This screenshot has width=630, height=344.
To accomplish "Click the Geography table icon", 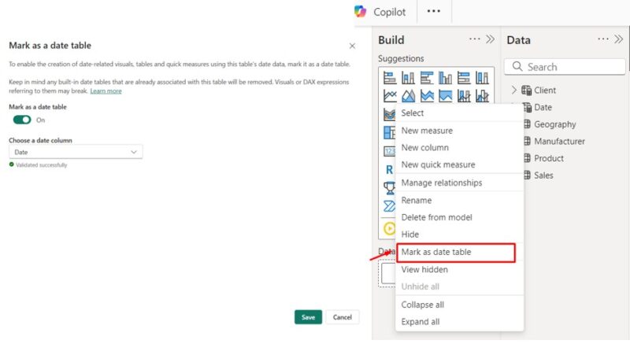I will pyautogui.click(x=526, y=124).
